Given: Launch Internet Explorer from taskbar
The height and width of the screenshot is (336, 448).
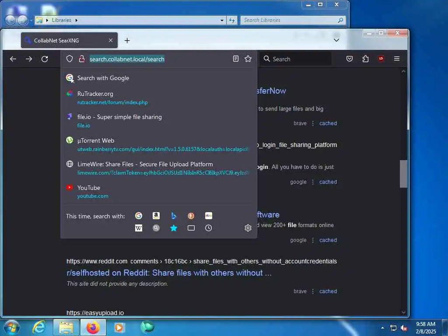Looking at the screenshot, I should click(39, 327).
